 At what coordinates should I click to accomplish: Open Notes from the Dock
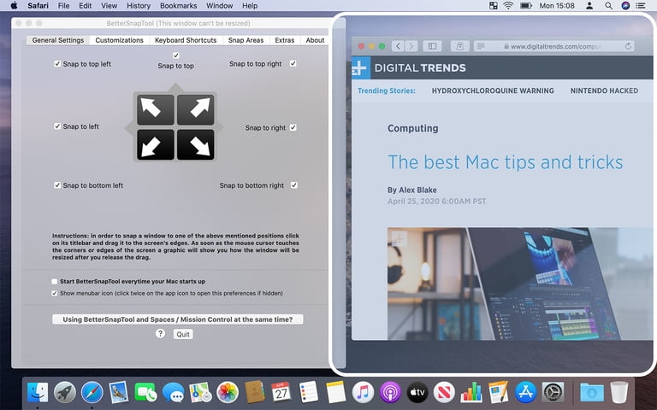(x=335, y=393)
